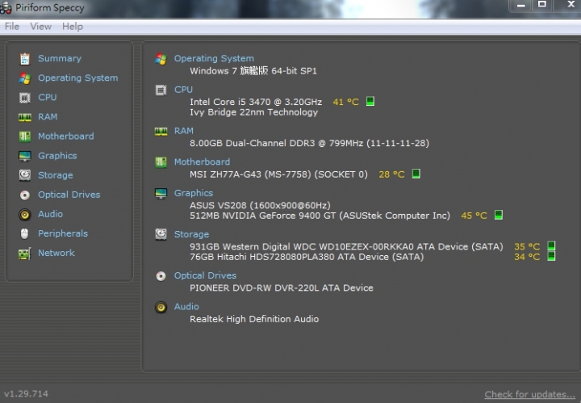This screenshot has height=403, width=581.
Task: Click Windows flag icon beside Operating System heading
Action: click(x=161, y=59)
